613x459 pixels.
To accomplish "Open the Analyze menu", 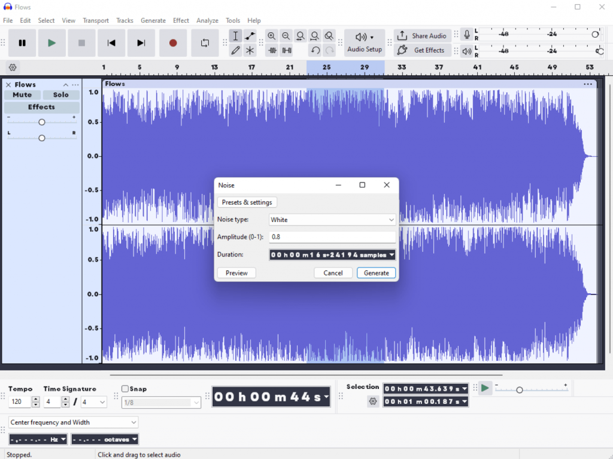I will pos(207,20).
